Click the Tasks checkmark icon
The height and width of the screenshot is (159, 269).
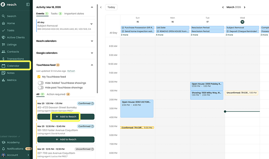(3, 31)
